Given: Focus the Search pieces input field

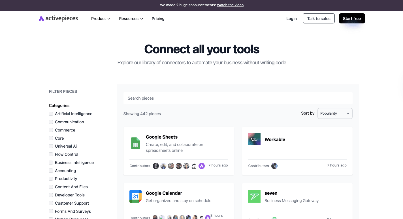Looking at the screenshot, I should pyautogui.click(x=238, y=98).
